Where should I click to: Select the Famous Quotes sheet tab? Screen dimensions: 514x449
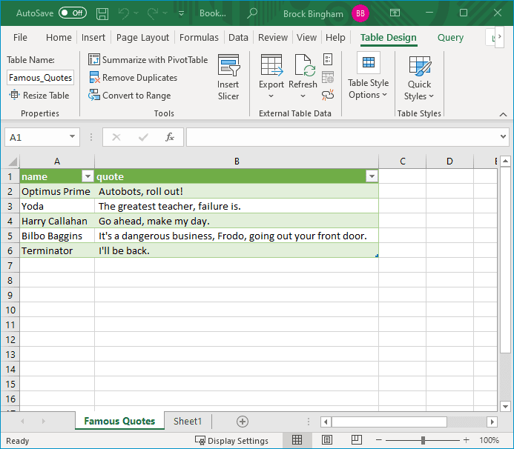click(119, 421)
